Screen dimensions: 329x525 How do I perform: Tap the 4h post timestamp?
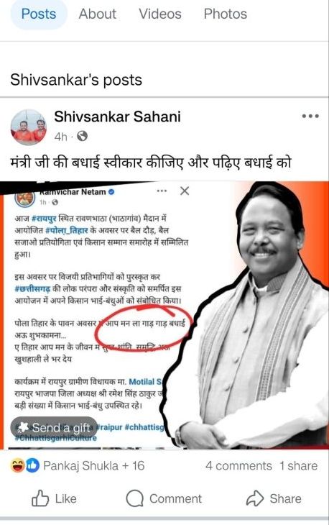(x=60, y=137)
